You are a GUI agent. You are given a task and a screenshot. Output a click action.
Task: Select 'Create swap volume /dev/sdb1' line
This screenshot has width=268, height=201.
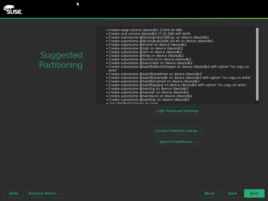click(x=146, y=30)
